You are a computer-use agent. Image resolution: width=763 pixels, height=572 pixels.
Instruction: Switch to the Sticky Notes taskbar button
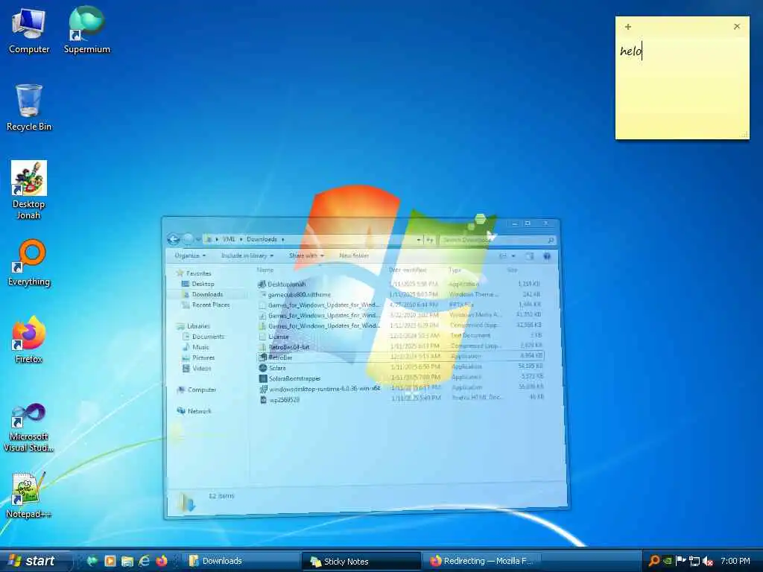coord(361,562)
